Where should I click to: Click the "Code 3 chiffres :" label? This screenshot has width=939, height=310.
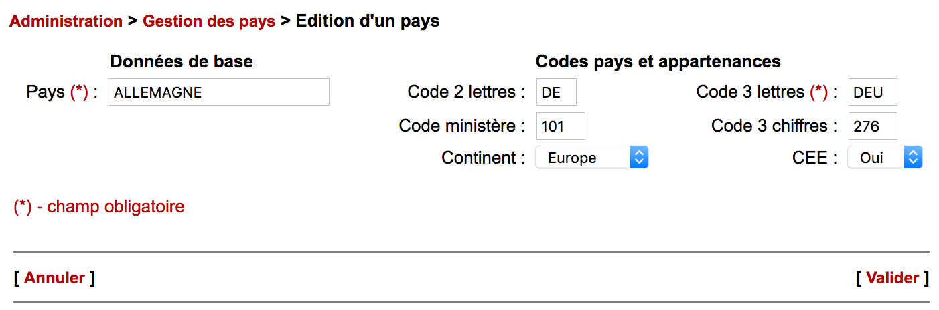pyautogui.click(x=774, y=126)
